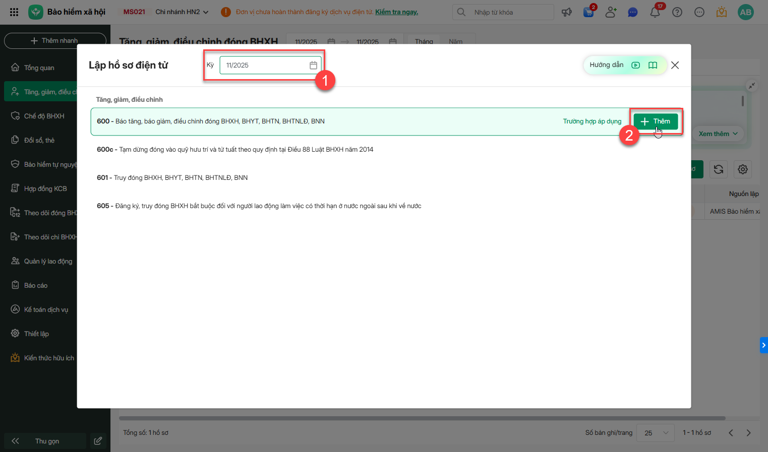Open the Trường hợp áp dụng link
768x452 pixels.
click(x=592, y=121)
